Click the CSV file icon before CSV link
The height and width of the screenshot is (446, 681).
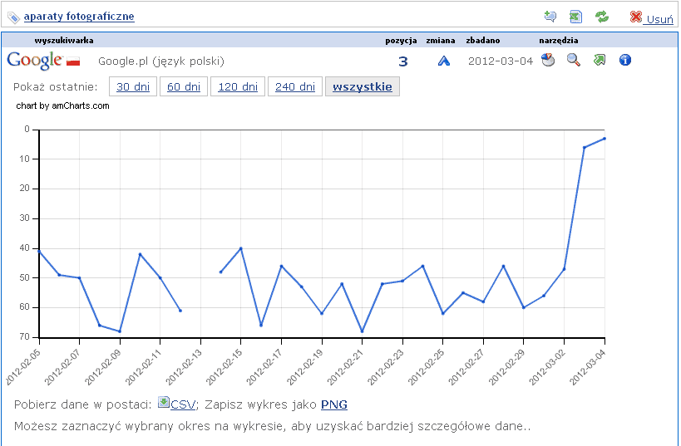pos(164,403)
